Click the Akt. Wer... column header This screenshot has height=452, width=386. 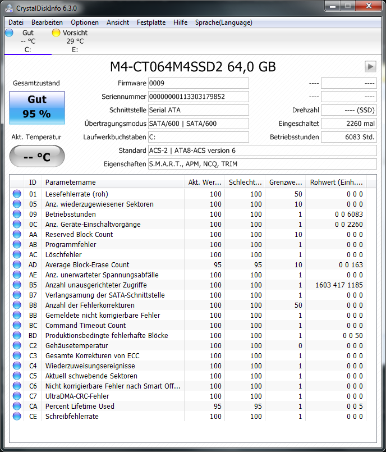point(205,182)
